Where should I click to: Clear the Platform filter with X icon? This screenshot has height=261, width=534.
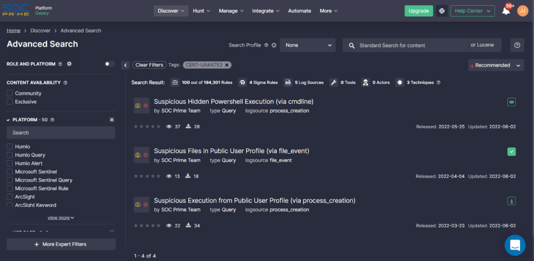point(111,120)
